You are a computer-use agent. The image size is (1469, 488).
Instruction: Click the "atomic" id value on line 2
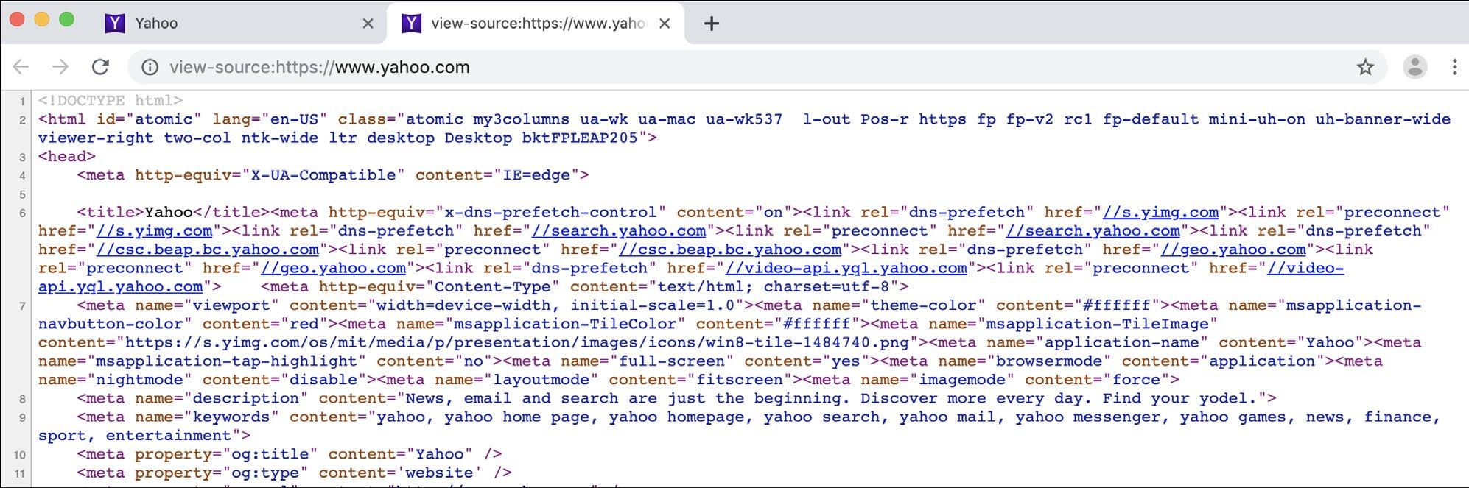click(x=164, y=119)
